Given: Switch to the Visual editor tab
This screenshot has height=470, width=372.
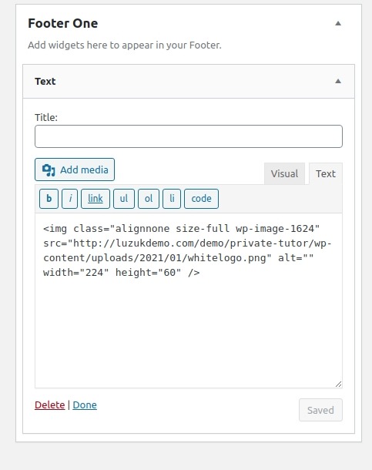Looking at the screenshot, I should click(284, 173).
